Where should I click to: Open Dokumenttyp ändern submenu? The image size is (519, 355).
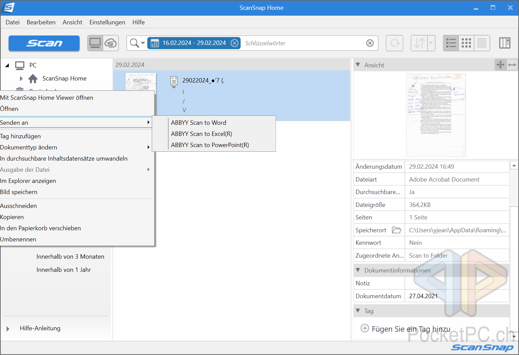pos(76,147)
